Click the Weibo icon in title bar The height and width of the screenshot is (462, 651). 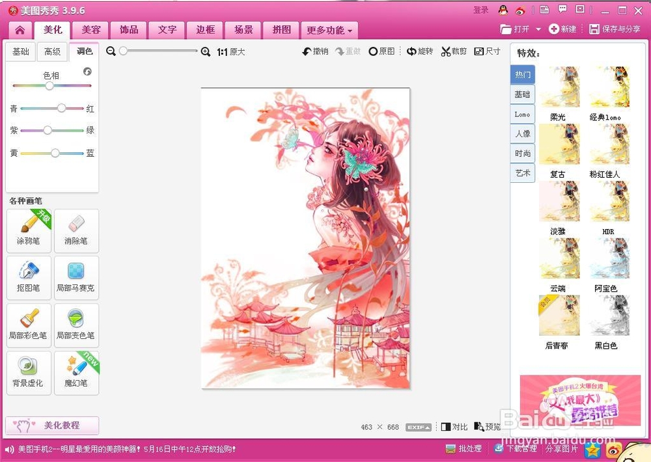520,10
